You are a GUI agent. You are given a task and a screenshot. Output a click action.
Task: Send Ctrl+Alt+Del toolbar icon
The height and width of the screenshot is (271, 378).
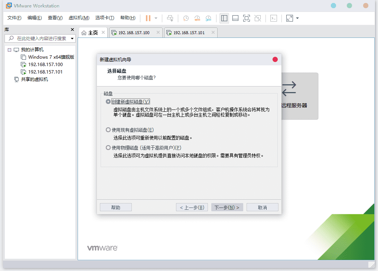click(x=170, y=18)
